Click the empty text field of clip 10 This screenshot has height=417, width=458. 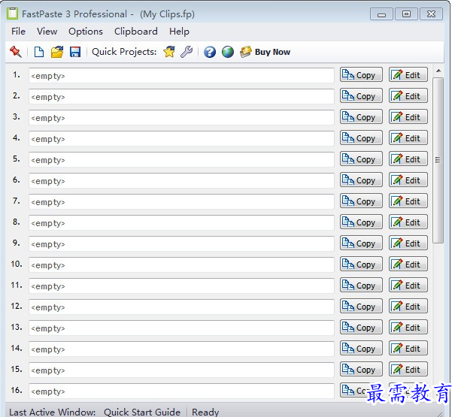[x=181, y=264]
